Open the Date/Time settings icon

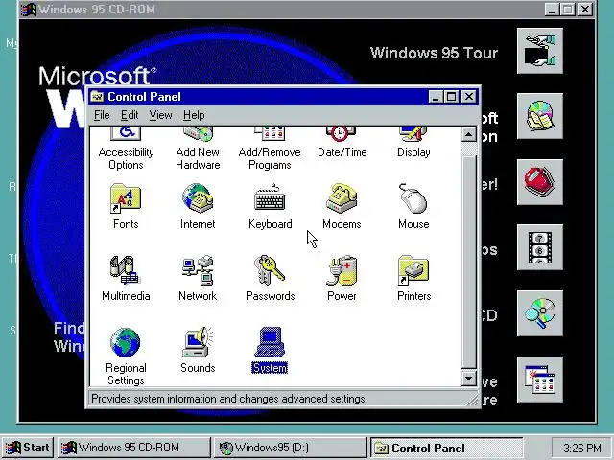[342, 143]
